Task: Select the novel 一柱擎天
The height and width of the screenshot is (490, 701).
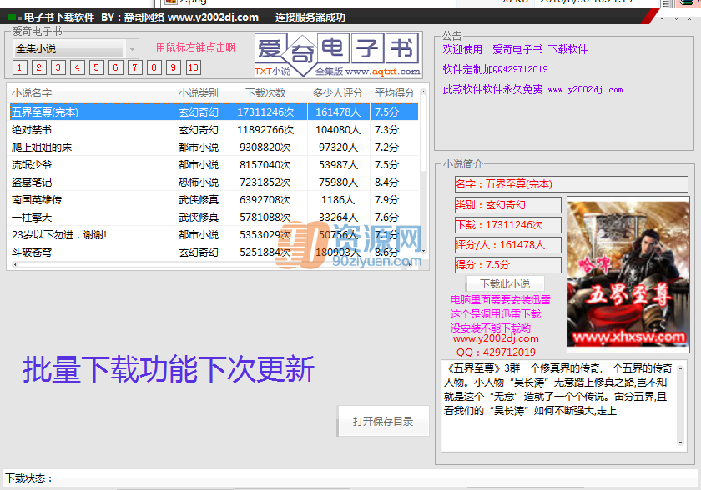Action: (32, 217)
